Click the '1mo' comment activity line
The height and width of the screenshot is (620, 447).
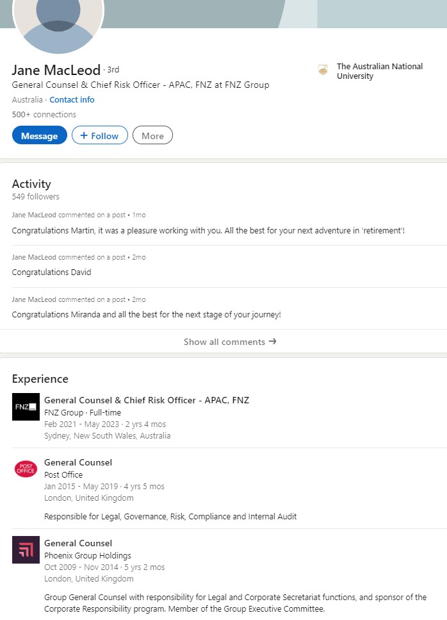click(x=79, y=215)
